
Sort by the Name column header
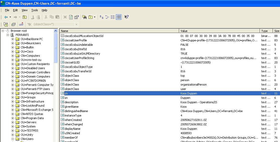(119, 31)
